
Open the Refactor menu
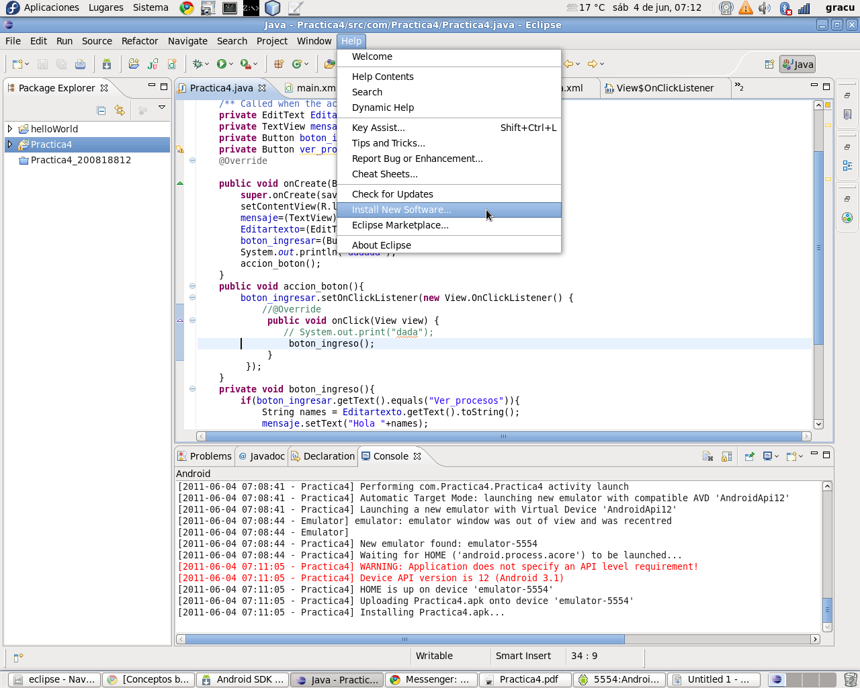click(140, 41)
